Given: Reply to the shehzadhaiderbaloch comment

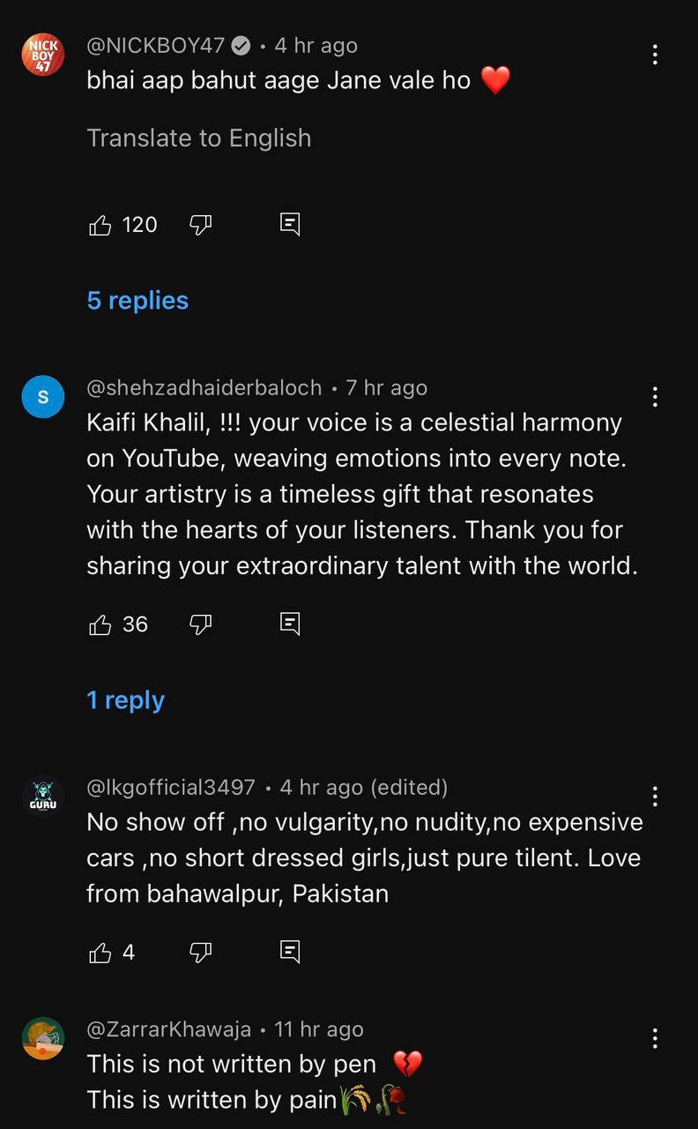Looking at the screenshot, I should tap(290, 624).
